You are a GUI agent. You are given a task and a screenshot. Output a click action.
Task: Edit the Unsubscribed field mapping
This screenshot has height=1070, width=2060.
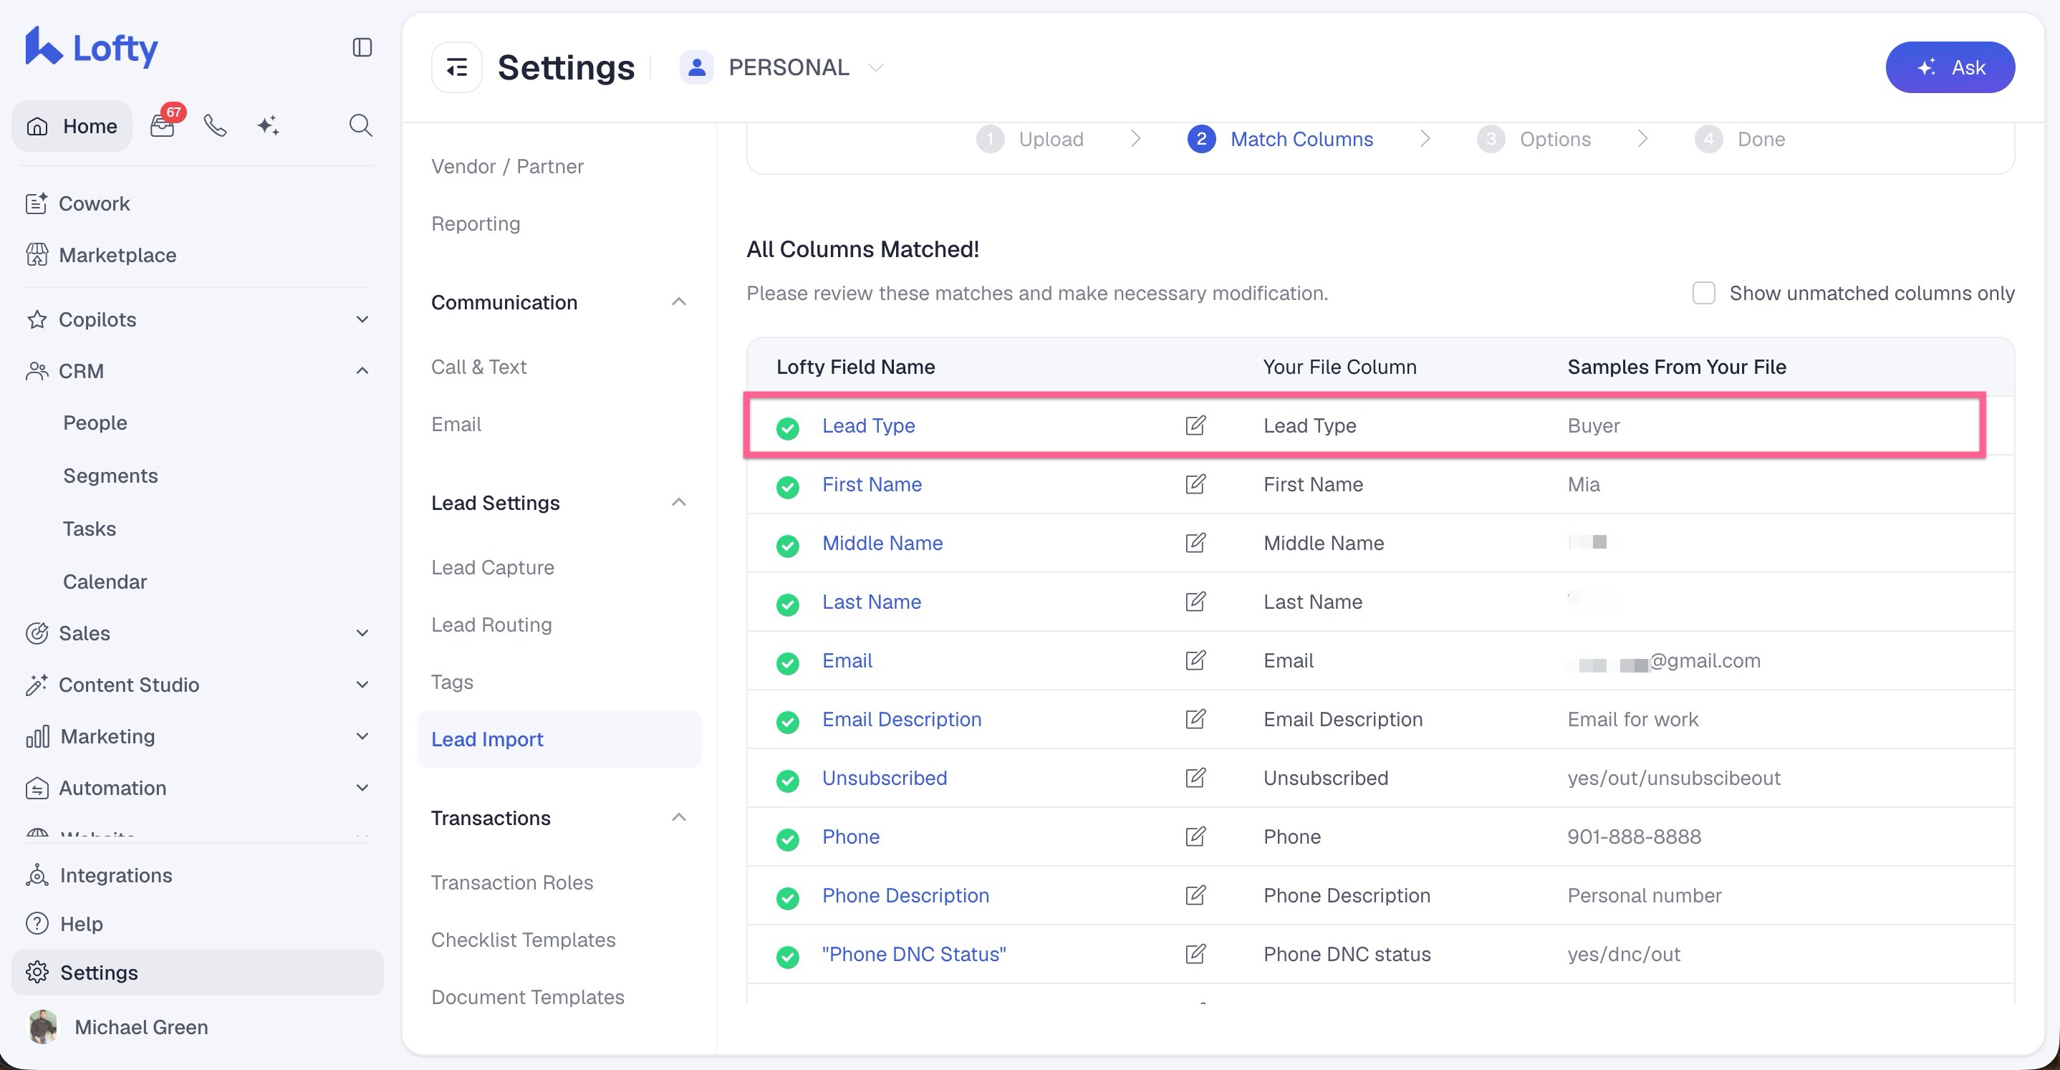click(1195, 777)
